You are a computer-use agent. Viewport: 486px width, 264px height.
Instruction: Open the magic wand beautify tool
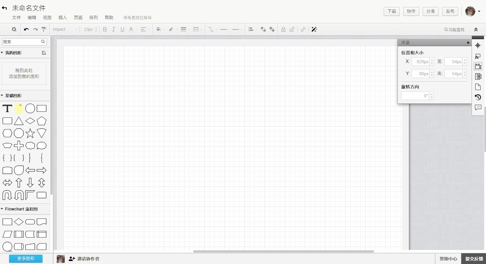314,29
